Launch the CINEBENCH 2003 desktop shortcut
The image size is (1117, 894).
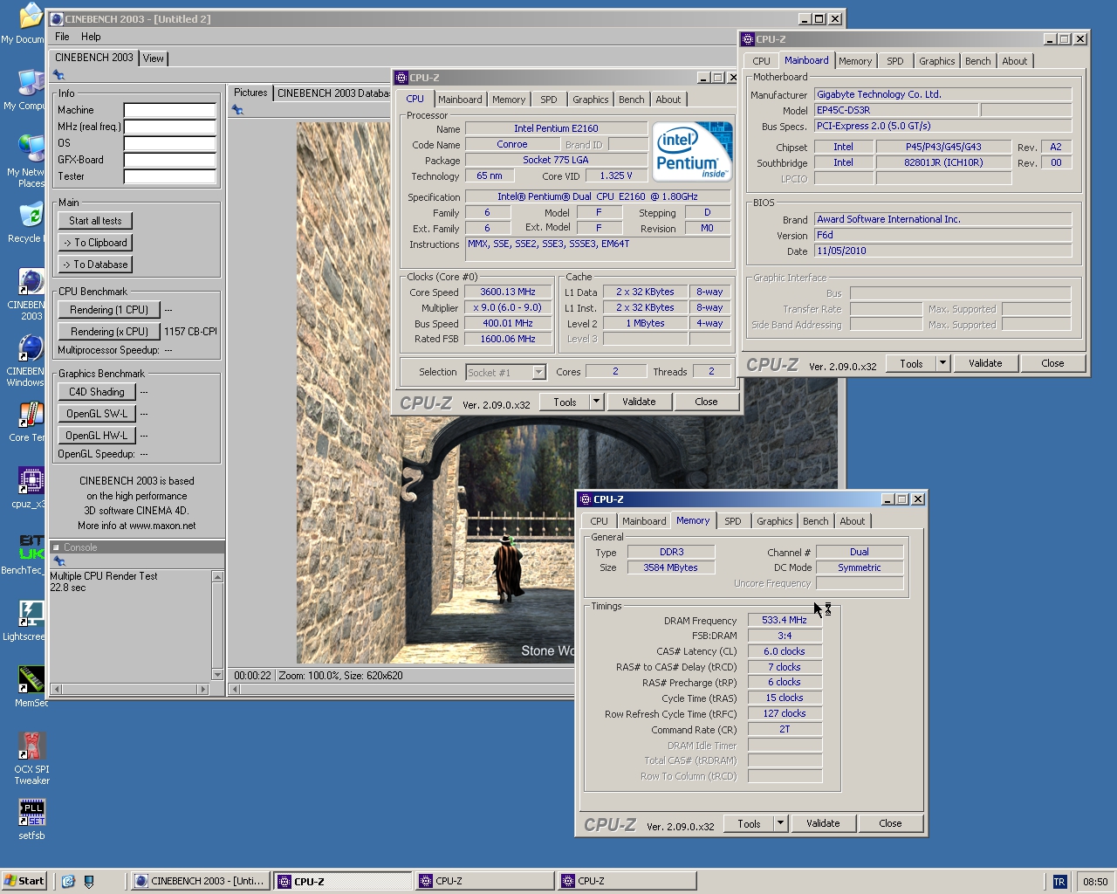click(30, 294)
